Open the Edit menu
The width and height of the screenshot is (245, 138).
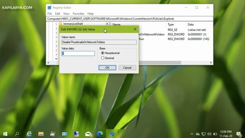(57, 14)
